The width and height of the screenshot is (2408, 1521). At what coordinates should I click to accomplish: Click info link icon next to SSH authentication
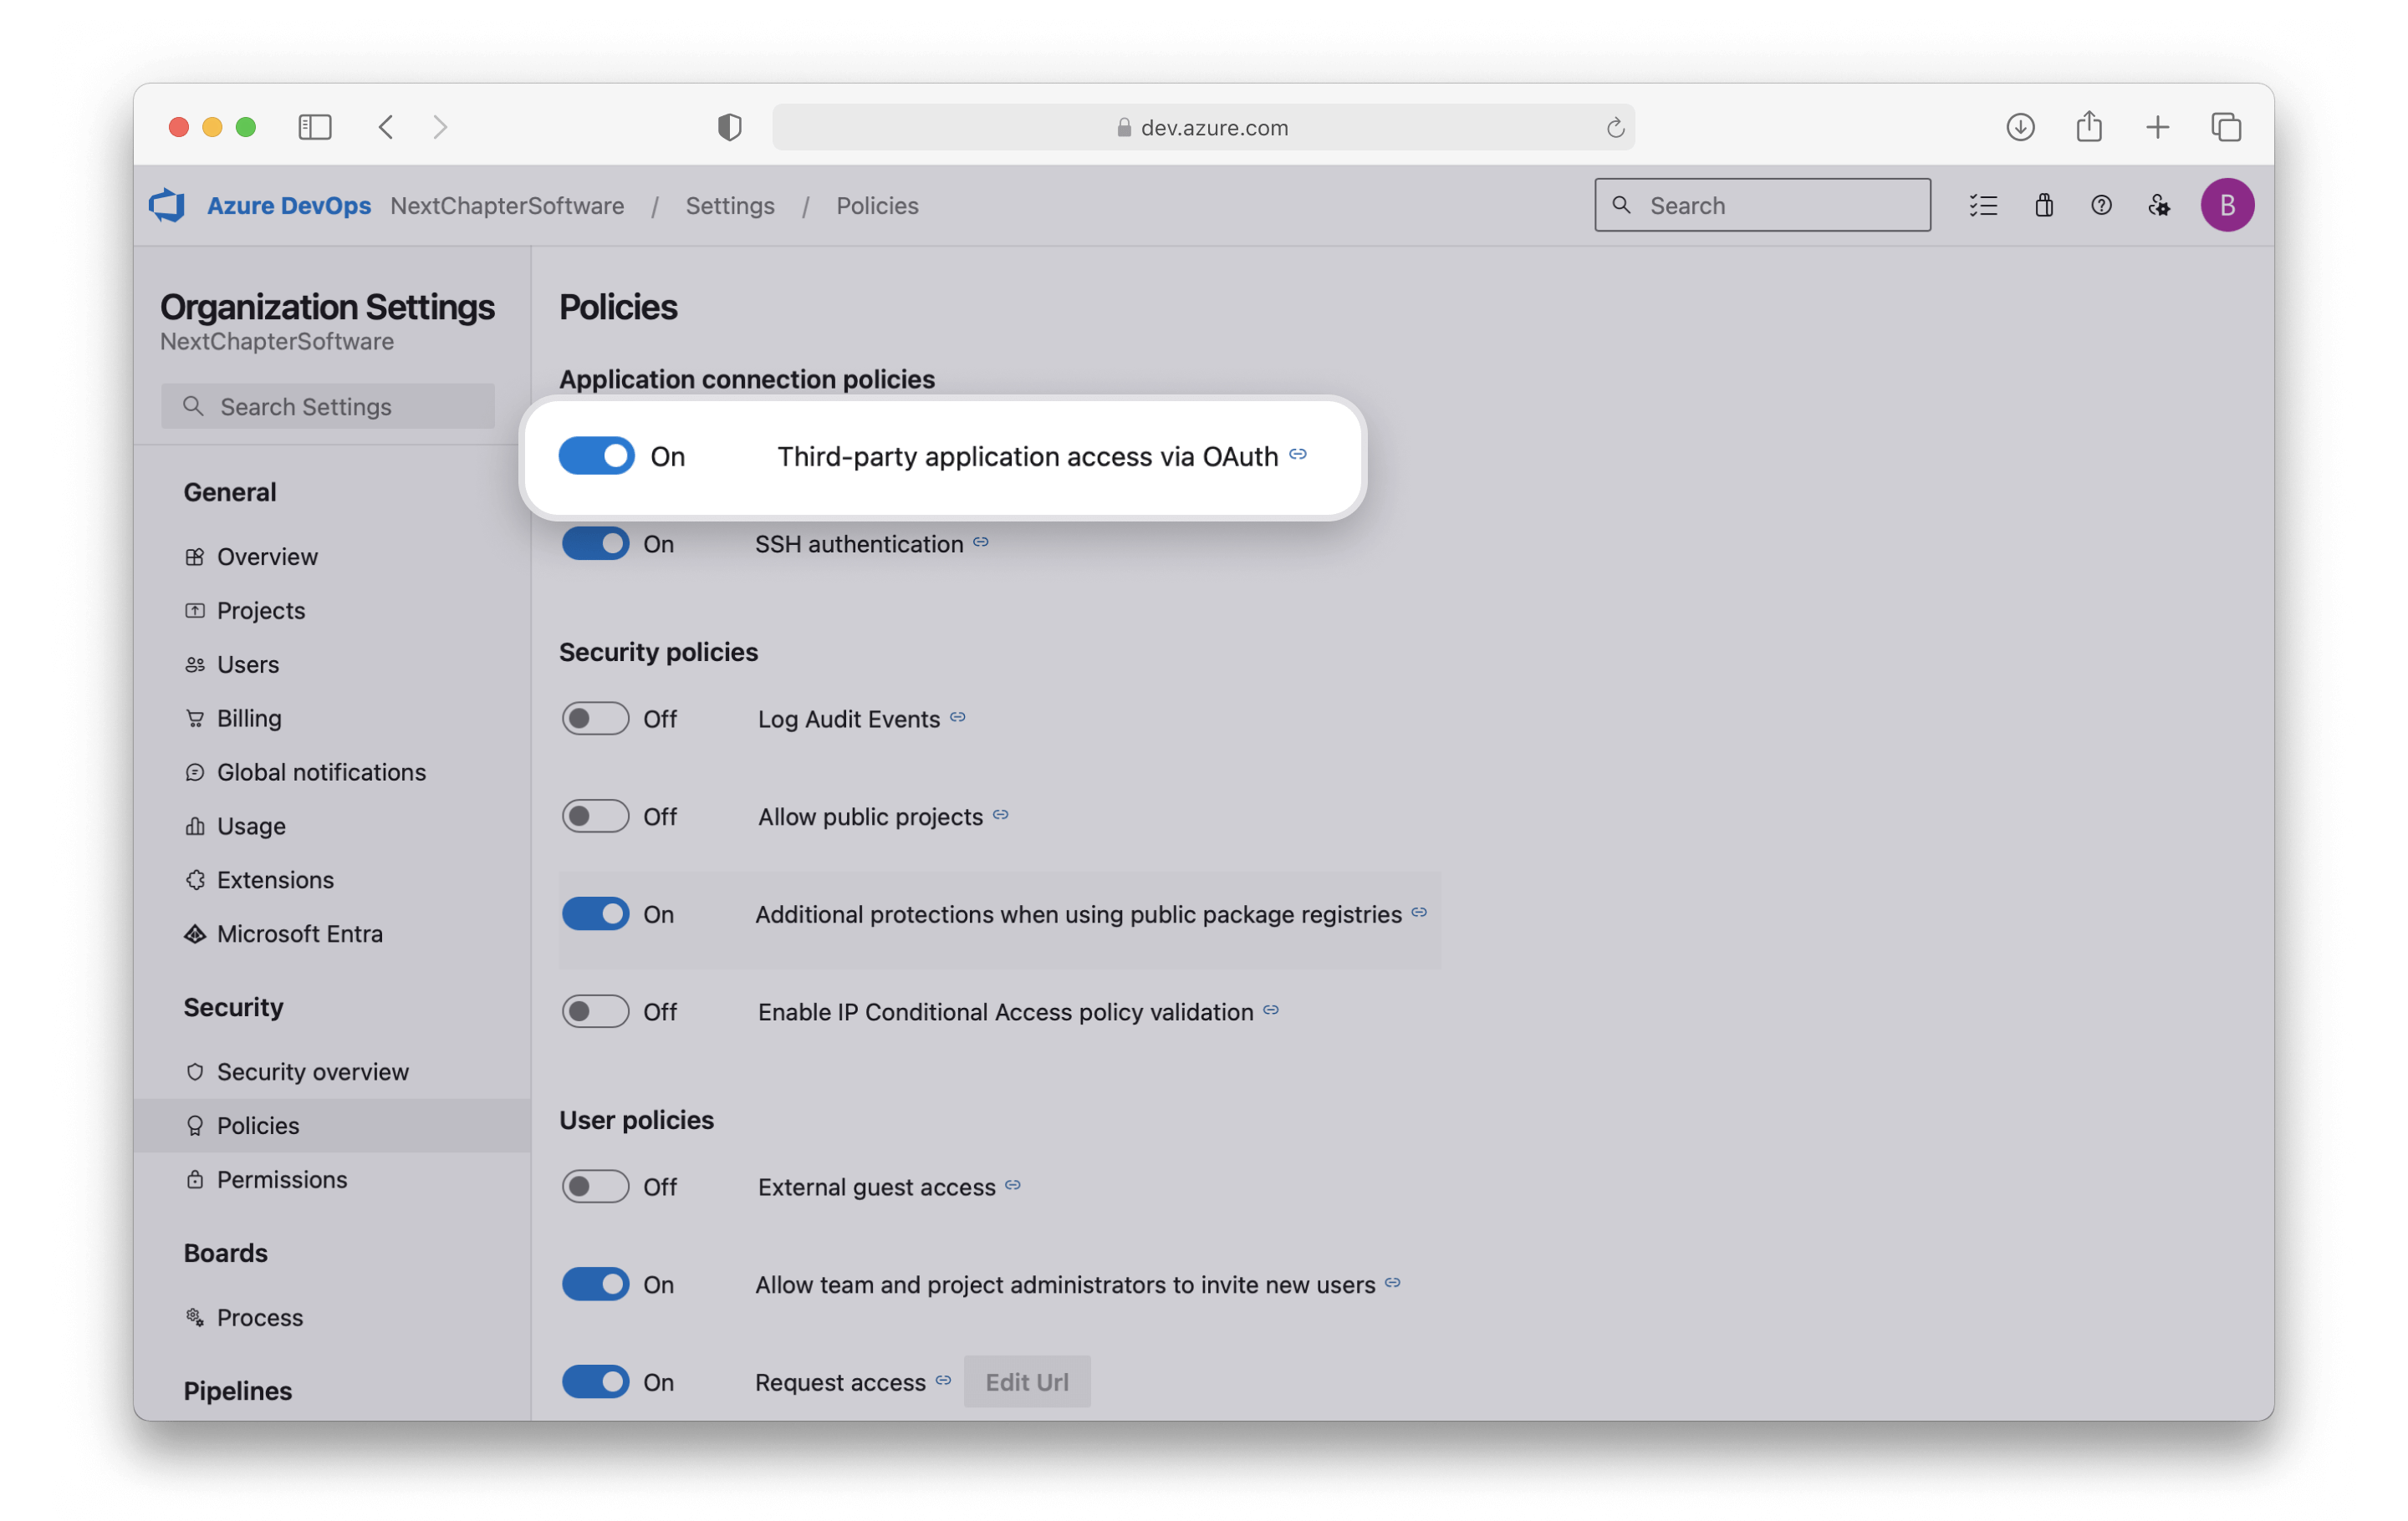pos(980,542)
